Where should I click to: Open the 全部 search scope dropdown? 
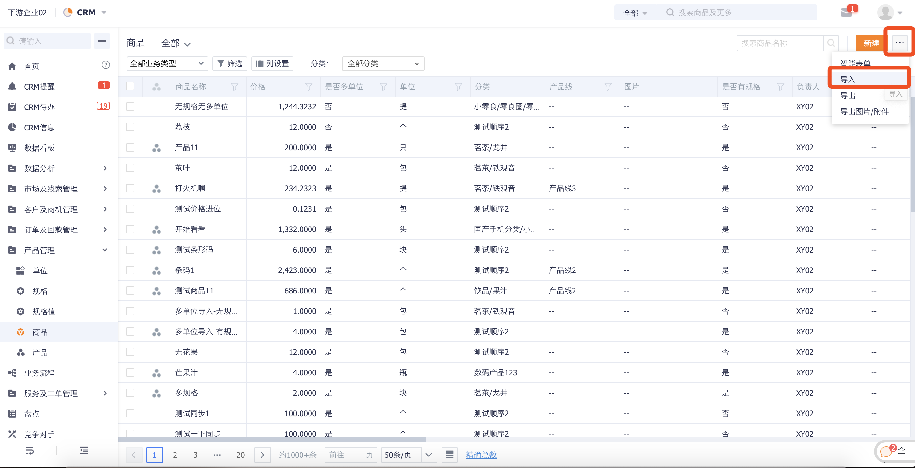pos(635,13)
